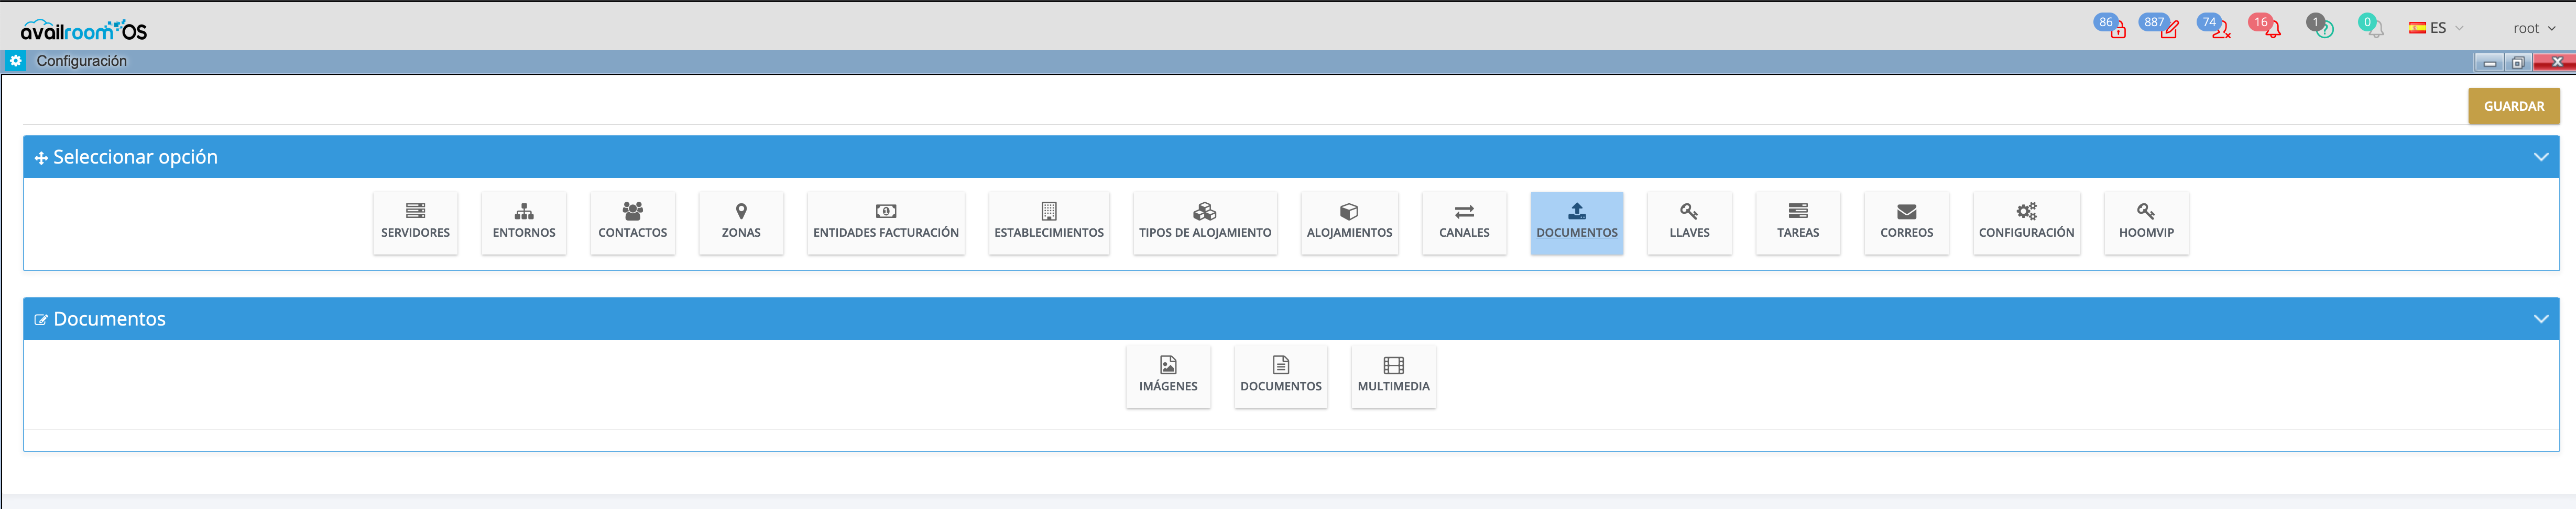The image size is (2576, 509).
Task: Open the Multimedia document type
Action: click(x=1393, y=375)
